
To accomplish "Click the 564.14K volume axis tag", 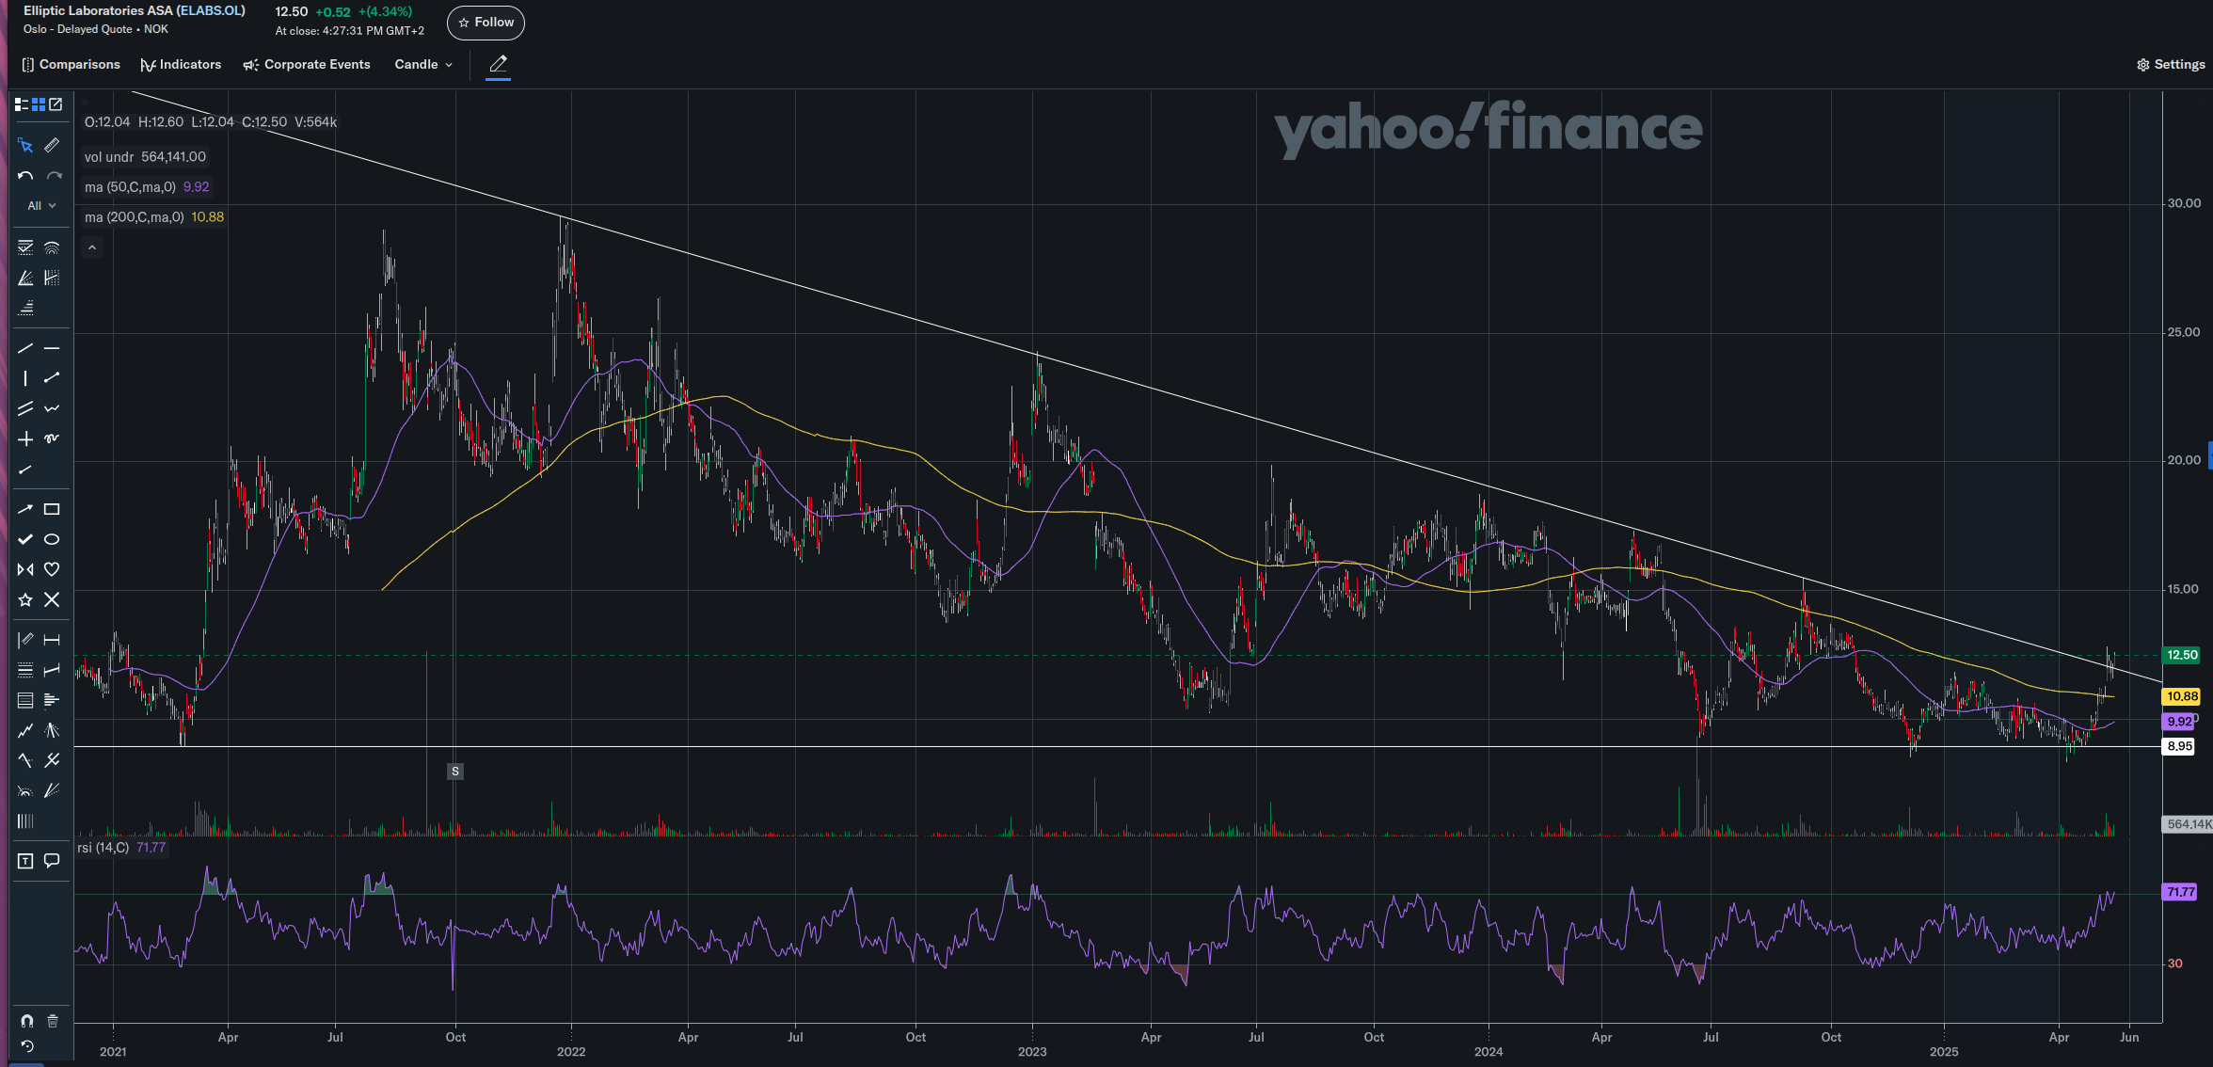I will [2189, 824].
